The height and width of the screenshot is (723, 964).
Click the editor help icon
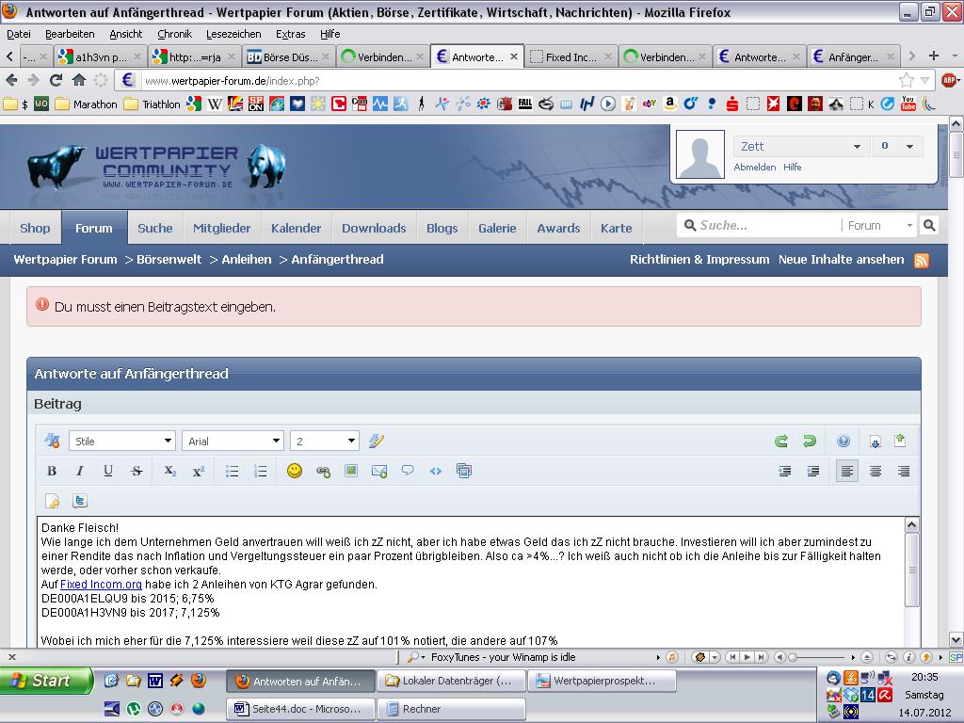coord(843,441)
